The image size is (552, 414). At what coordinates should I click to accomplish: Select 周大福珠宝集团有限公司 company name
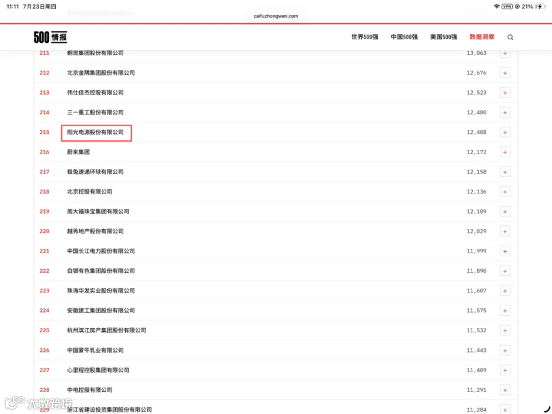point(98,211)
